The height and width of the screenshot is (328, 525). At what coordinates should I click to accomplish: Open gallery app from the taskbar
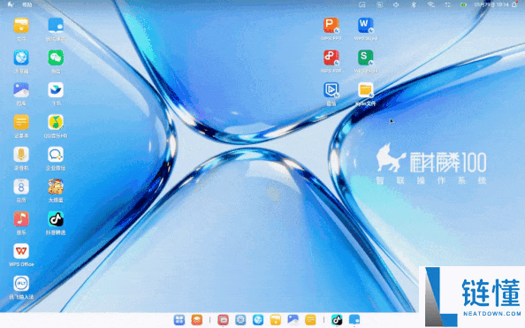(293, 320)
